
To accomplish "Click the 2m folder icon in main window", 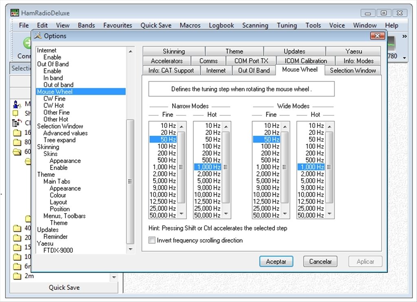I will (x=17, y=276).
